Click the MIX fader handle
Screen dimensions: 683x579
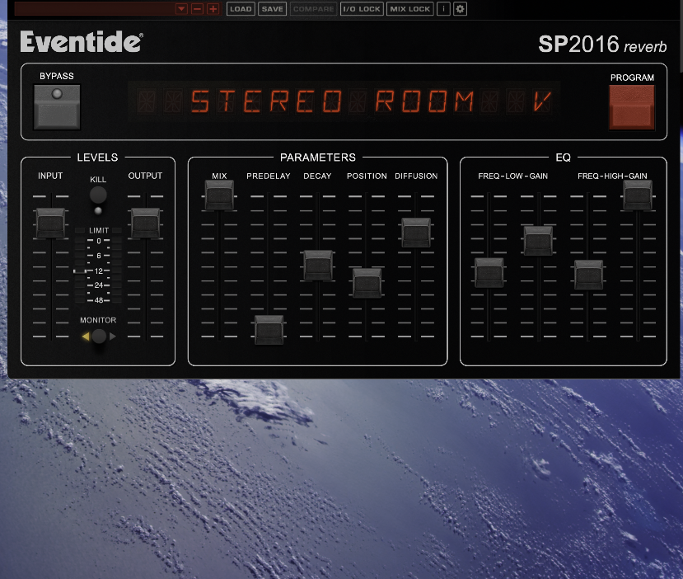click(218, 195)
